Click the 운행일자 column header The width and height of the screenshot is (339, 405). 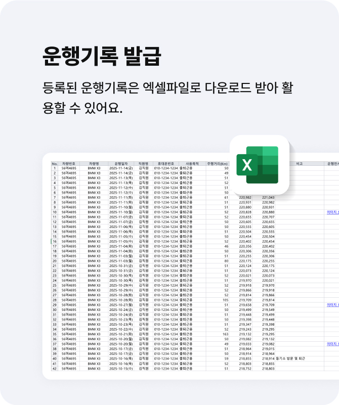121,164
